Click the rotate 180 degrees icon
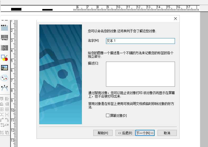 [2, 125]
